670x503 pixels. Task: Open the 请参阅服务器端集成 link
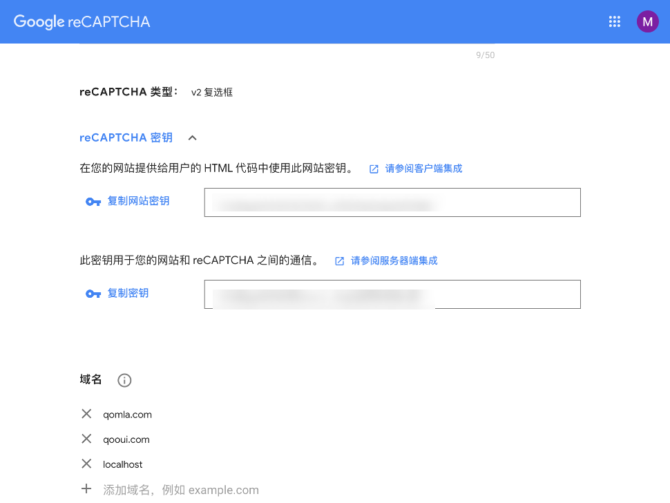tap(394, 260)
